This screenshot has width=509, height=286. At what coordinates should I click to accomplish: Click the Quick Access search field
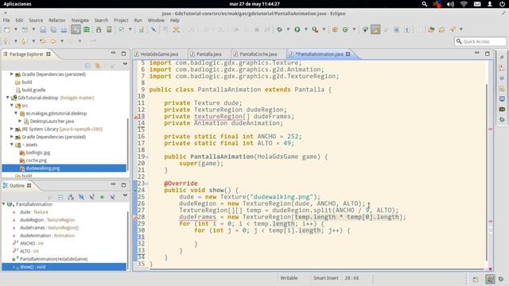tap(480, 41)
